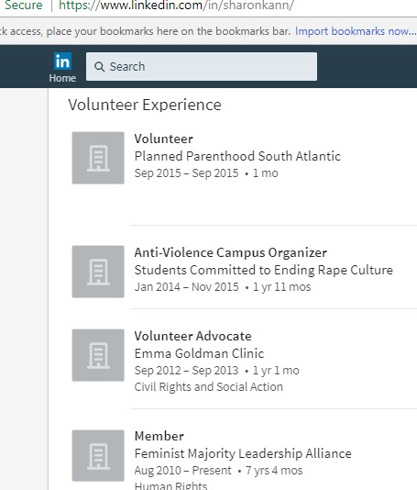Open Emma Goldman Clinic placeholder logo
The height and width of the screenshot is (490, 417).
pos(98,355)
